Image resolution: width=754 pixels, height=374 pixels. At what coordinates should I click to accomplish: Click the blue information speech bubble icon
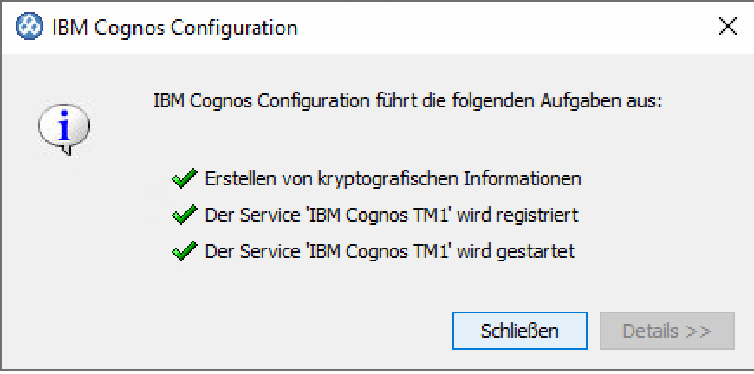coord(63,130)
